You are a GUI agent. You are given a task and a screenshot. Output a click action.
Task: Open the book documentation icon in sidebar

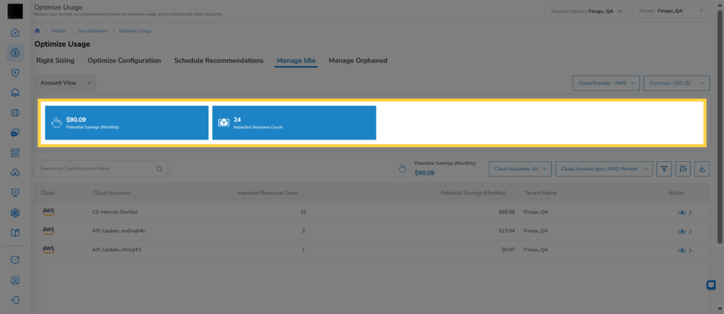(x=15, y=233)
